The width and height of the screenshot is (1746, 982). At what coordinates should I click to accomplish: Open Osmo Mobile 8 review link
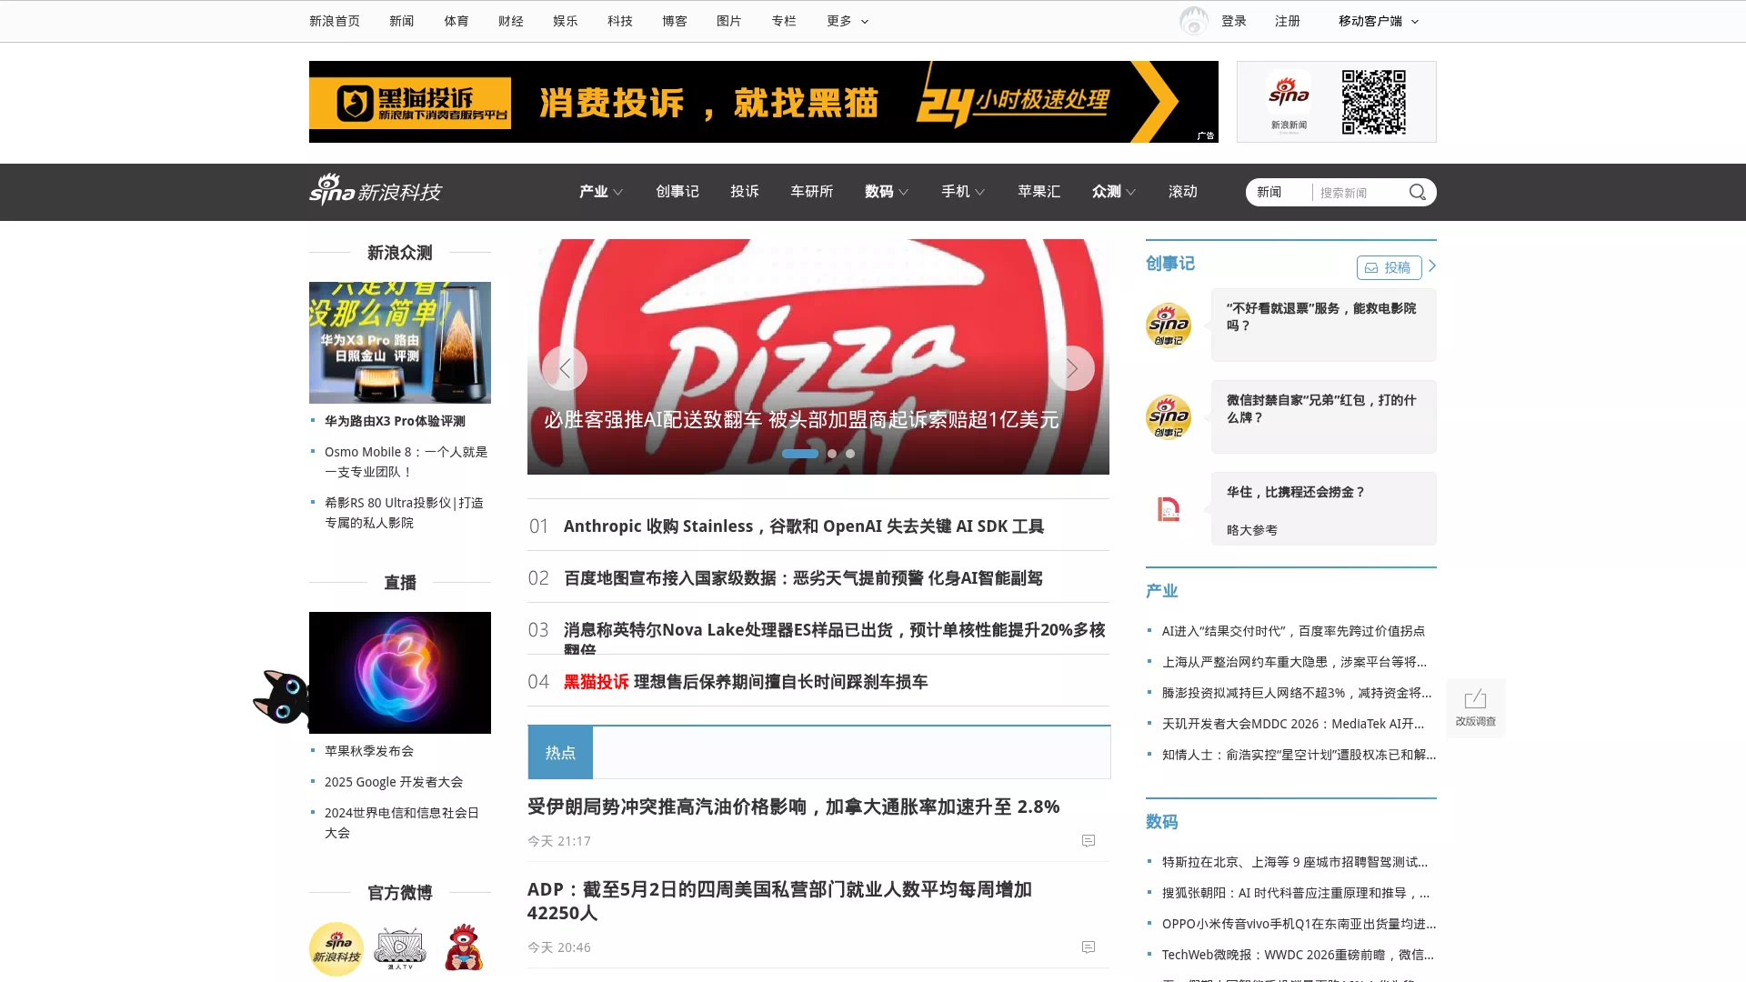(406, 462)
